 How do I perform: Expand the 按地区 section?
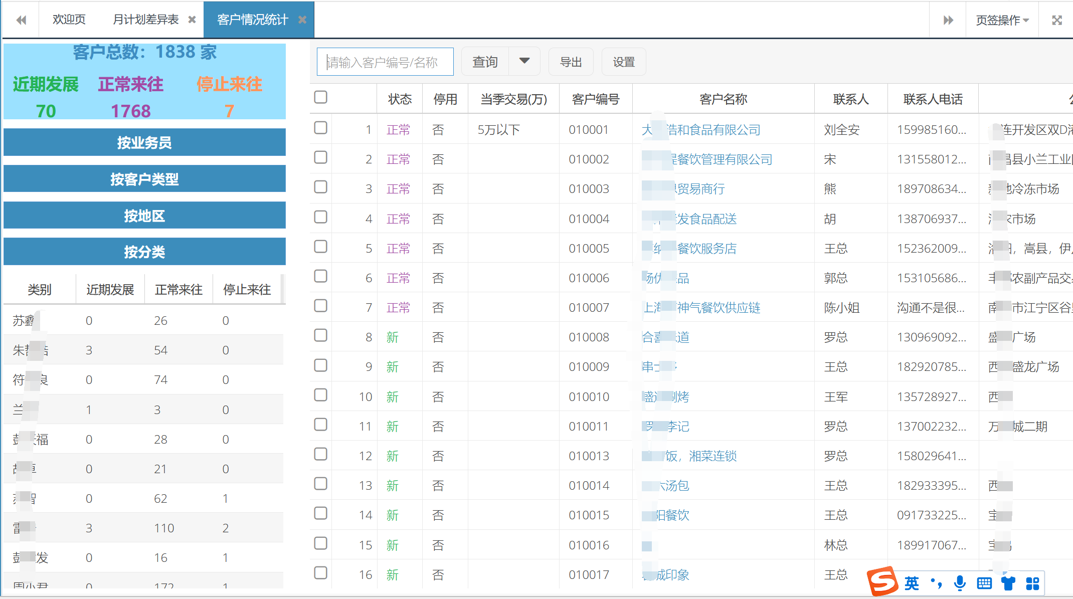pyautogui.click(x=144, y=216)
